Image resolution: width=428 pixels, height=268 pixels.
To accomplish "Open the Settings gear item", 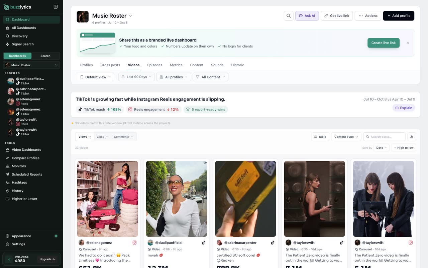I will click(31, 244).
